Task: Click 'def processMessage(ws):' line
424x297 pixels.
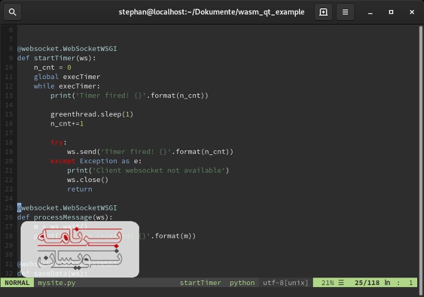Action: (x=65, y=217)
